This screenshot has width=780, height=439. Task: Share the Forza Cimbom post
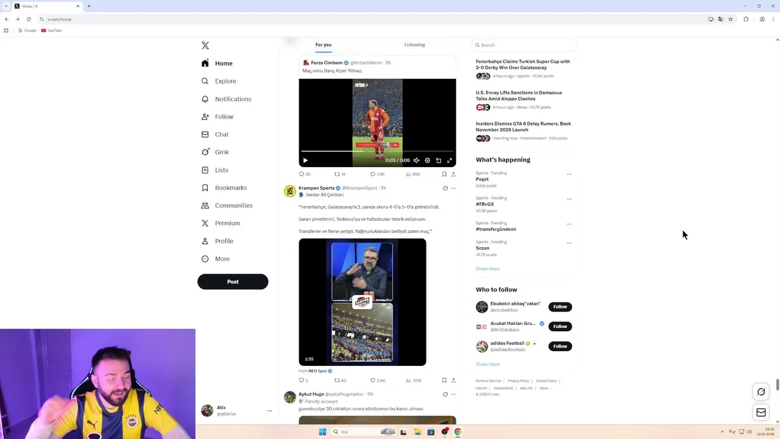point(453,174)
